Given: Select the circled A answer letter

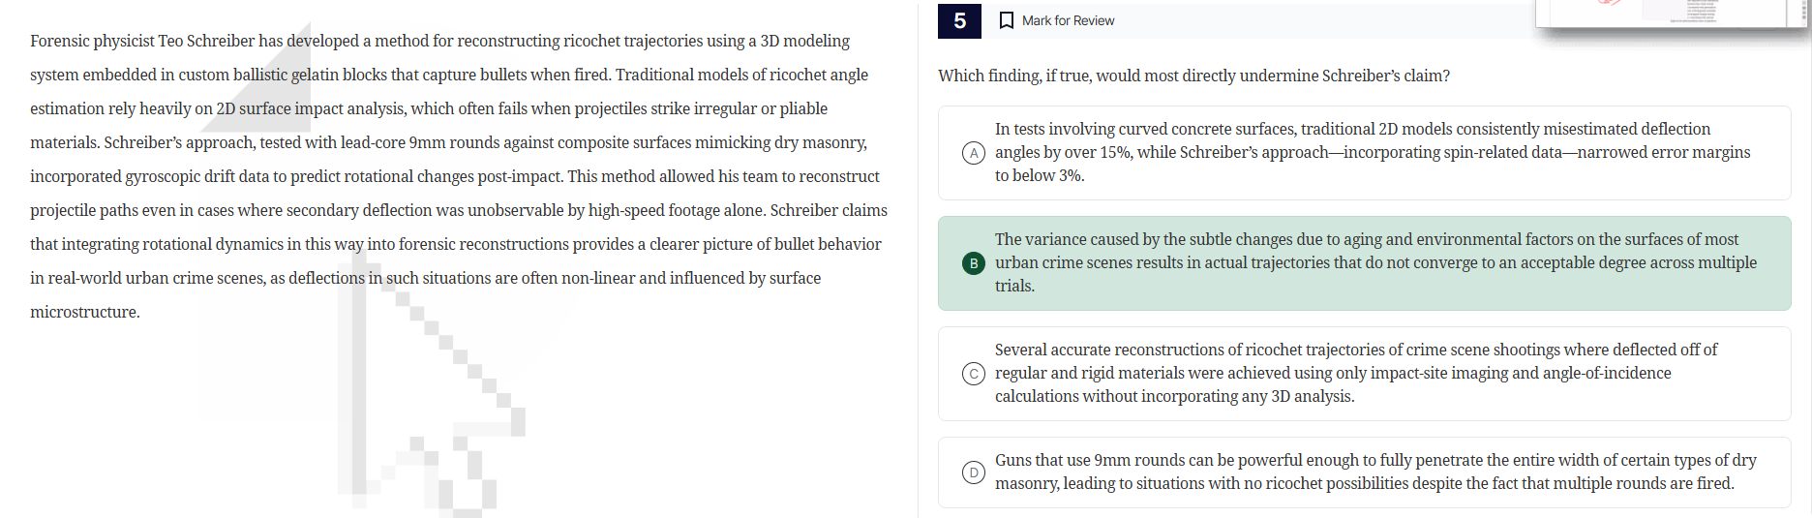Looking at the screenshot, I should pos(974,153).
